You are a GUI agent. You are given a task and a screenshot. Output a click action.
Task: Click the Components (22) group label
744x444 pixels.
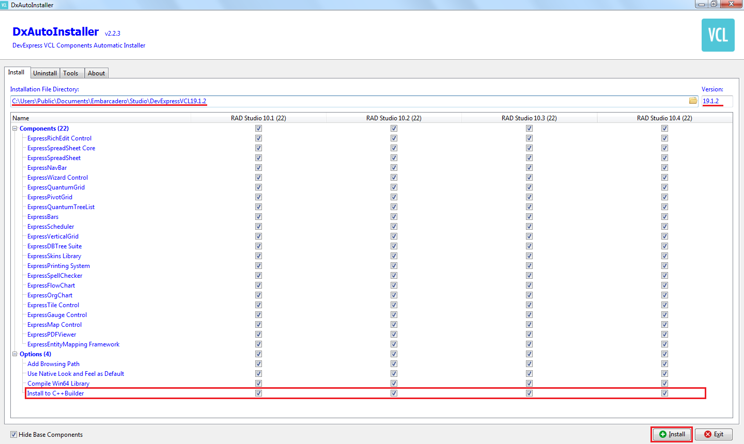44,129
